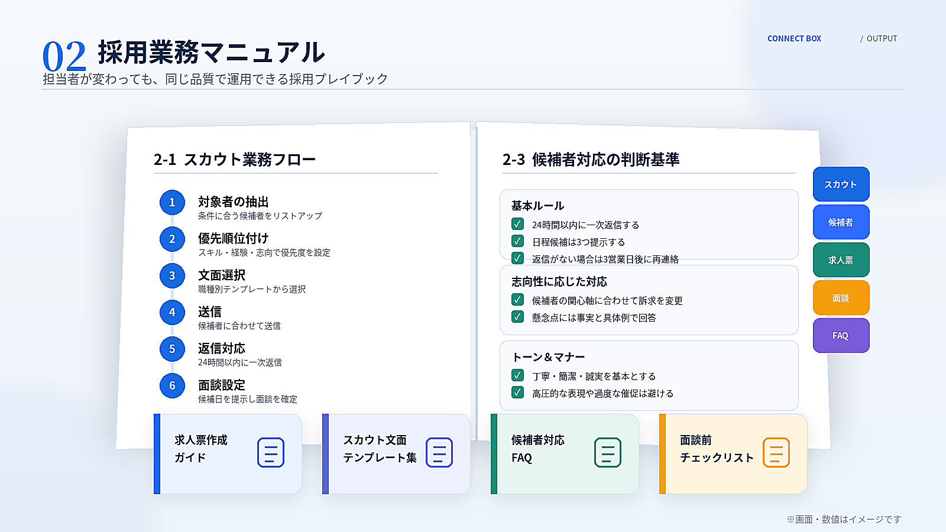Select step 3 circle for 文面選択

[172, 275]
